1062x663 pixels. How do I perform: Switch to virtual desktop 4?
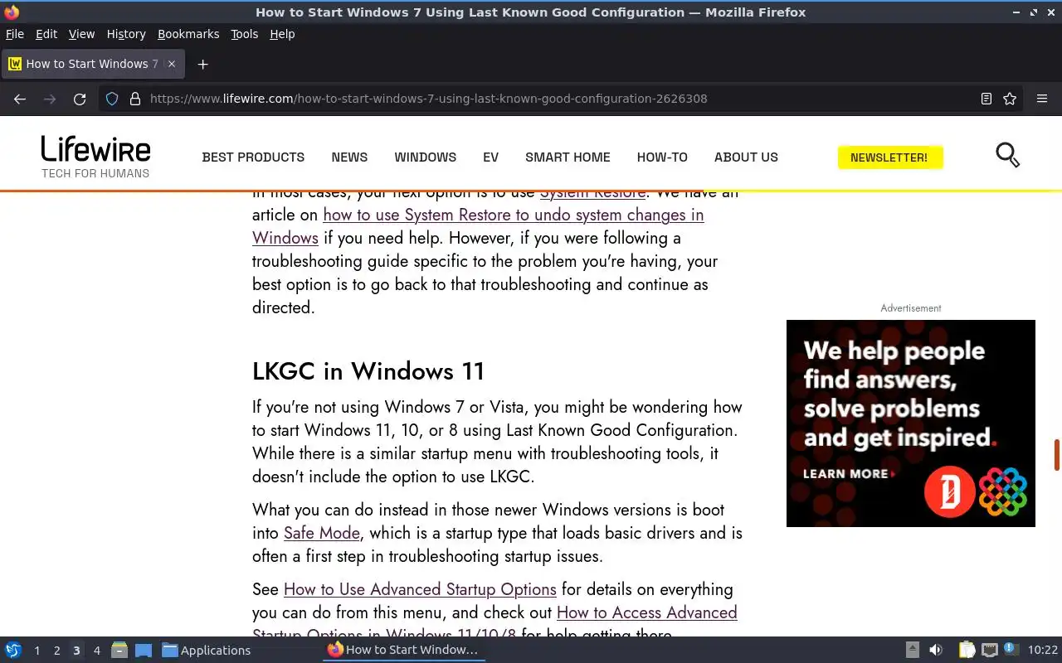96,651
